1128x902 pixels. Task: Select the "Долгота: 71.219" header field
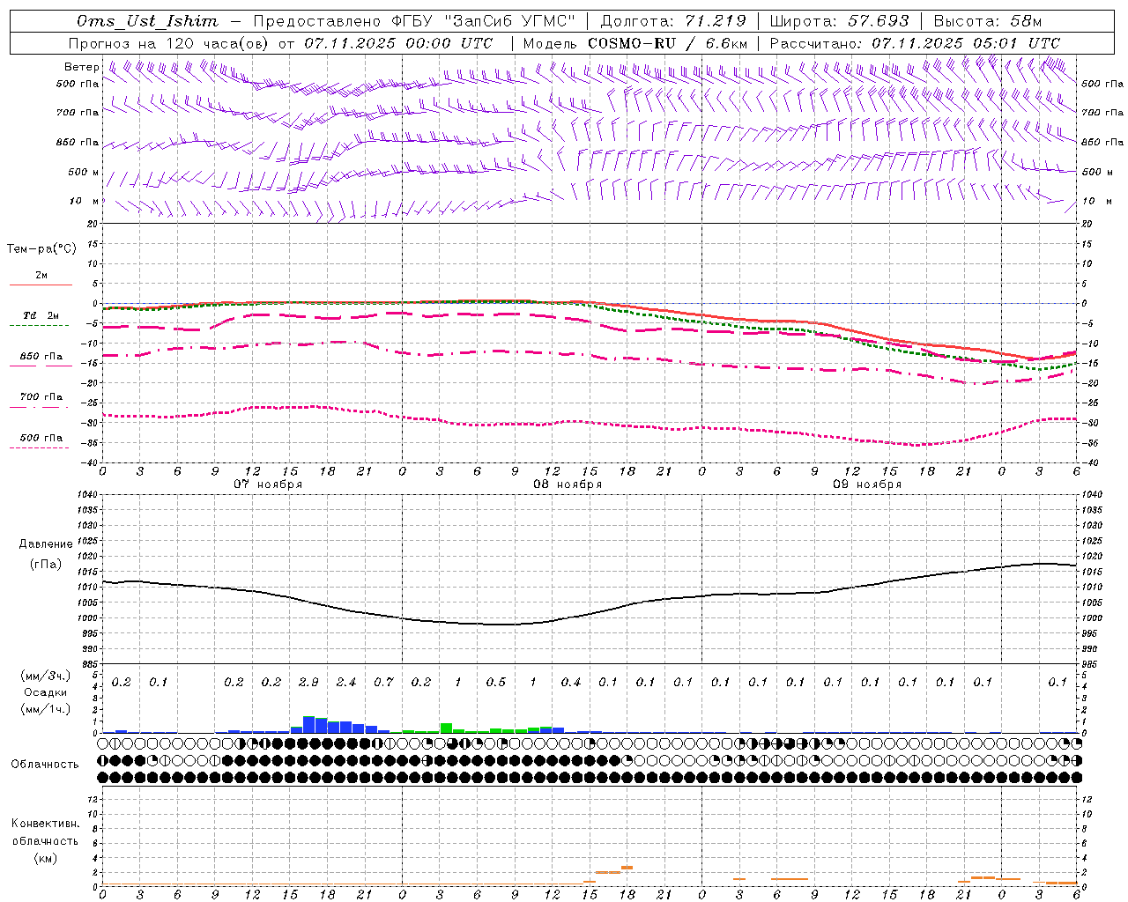(x=673, y=21)
